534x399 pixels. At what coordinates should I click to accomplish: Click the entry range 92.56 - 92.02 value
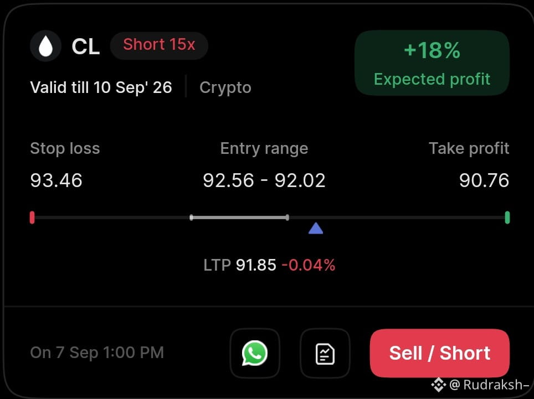[264, 180]
